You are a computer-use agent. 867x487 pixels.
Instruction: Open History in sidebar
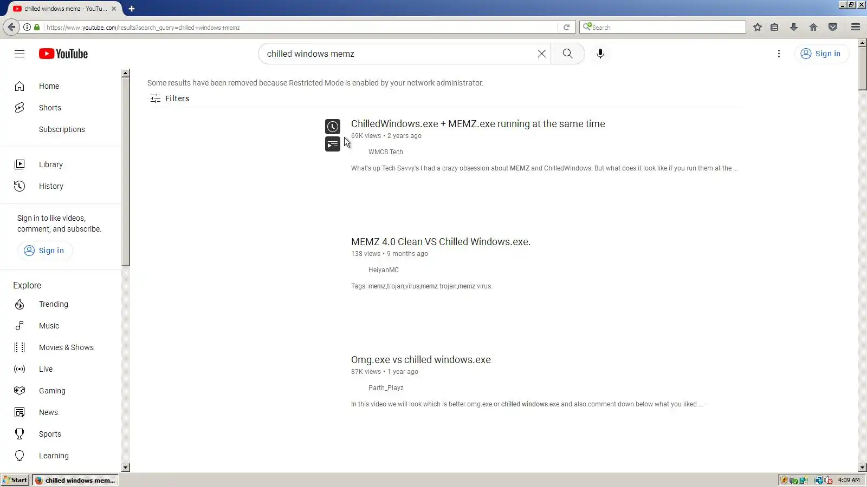[x=61, y=186]
